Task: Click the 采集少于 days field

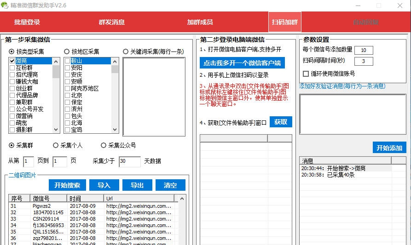Action: pos(130,161)
